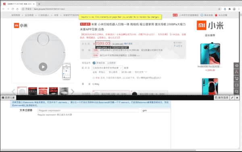Go forward with the browser forward arrow
Screen dimensions: 242x152
tap(8, 9)
